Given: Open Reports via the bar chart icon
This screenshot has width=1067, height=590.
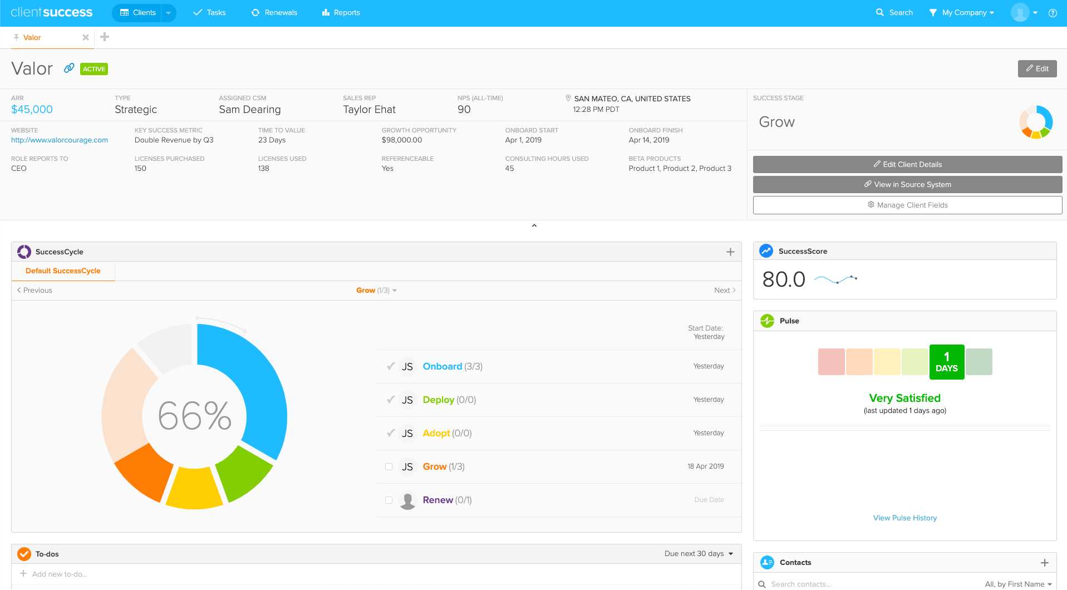Looking at the screenshot, I should coord(326,12).
